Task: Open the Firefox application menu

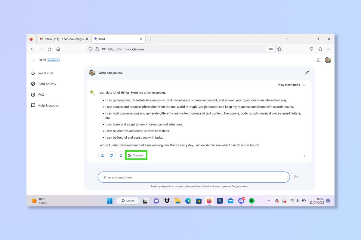Action: (x=329, y=49)
